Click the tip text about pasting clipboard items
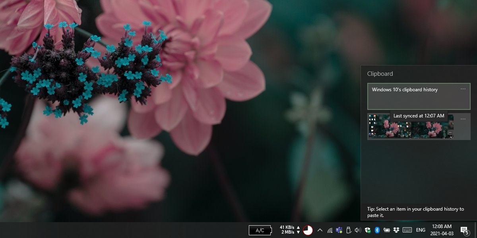Image resolution: width=477 pixels, height=238 pixels. click(x=415, y=212)
